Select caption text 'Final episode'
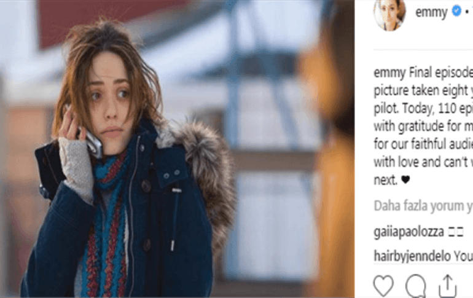The image size is (473, 298). 440,73
